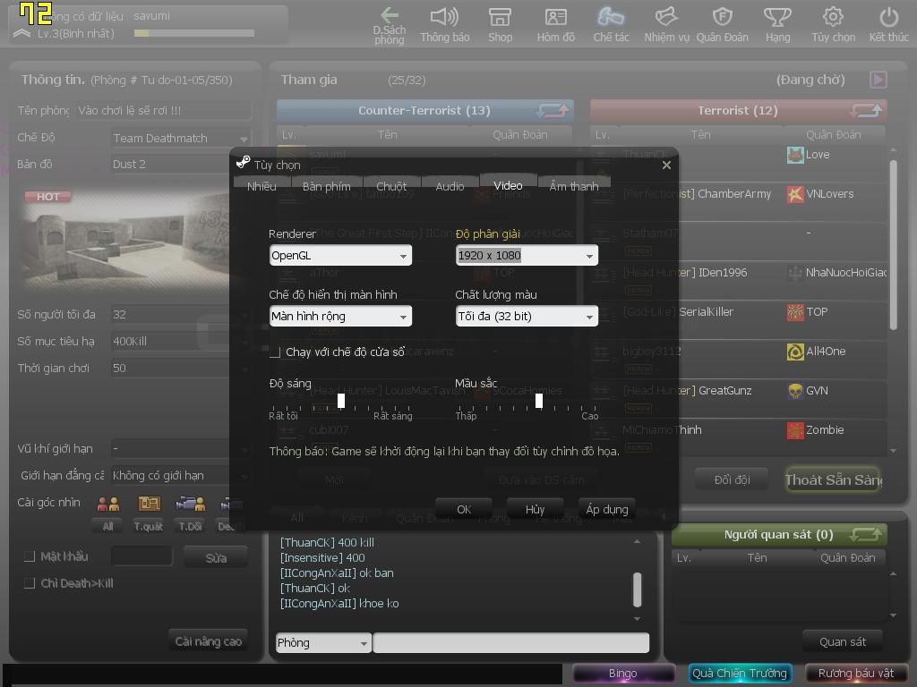The image size is (917, 687).
Task: Open Rương báu vật button
Action: coord(855,674)
